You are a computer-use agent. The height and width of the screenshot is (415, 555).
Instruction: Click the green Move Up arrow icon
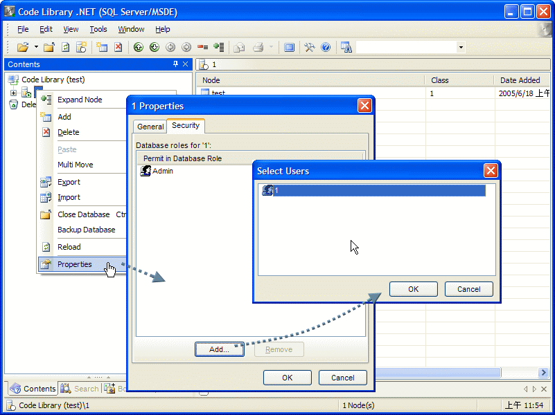tap(139, 47)
